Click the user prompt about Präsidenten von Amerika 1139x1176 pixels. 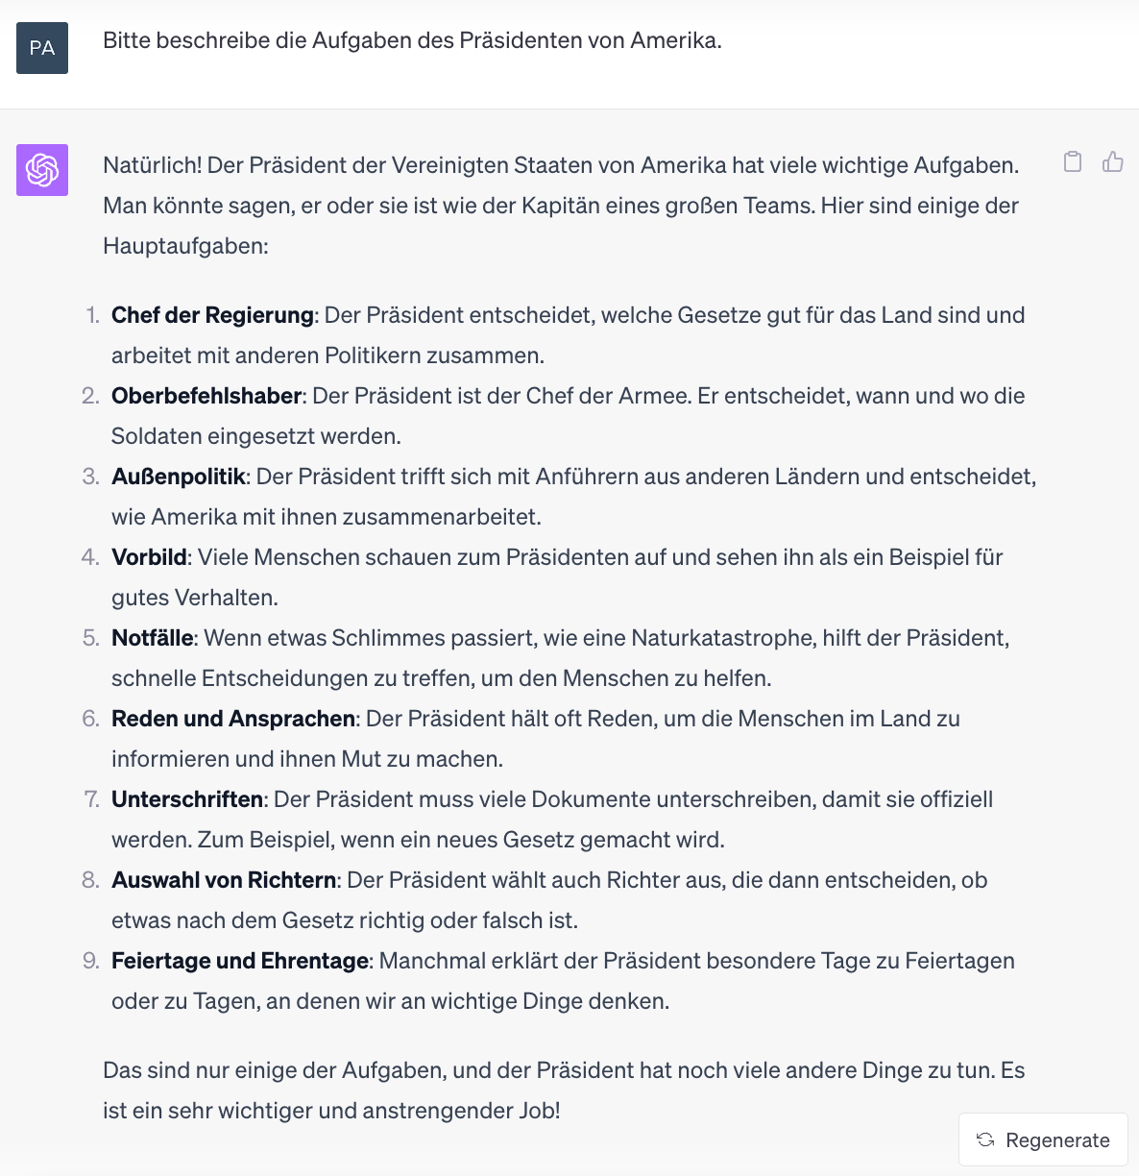(412, 40)
